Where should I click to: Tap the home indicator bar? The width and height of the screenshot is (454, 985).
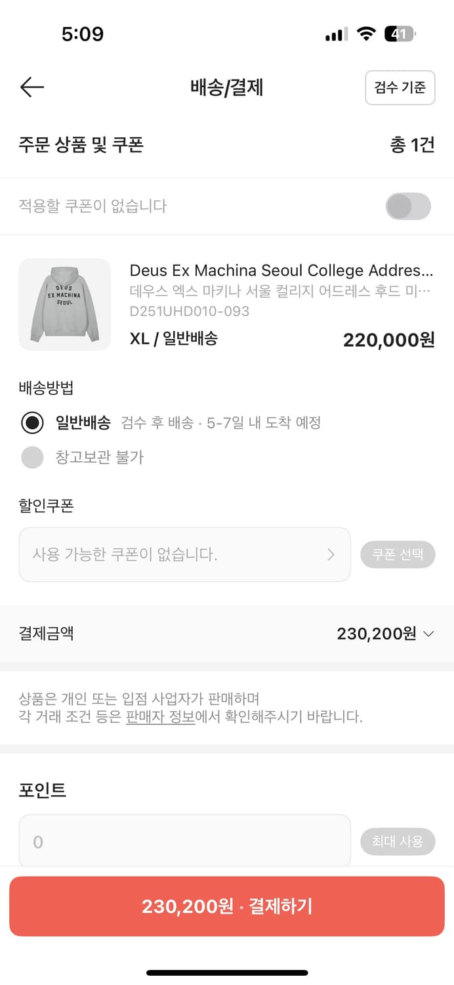(227, 973)
